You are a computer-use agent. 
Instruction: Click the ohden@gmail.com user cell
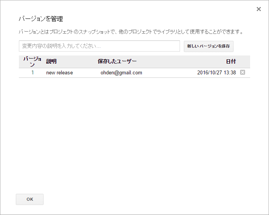(x=121, y=72)
